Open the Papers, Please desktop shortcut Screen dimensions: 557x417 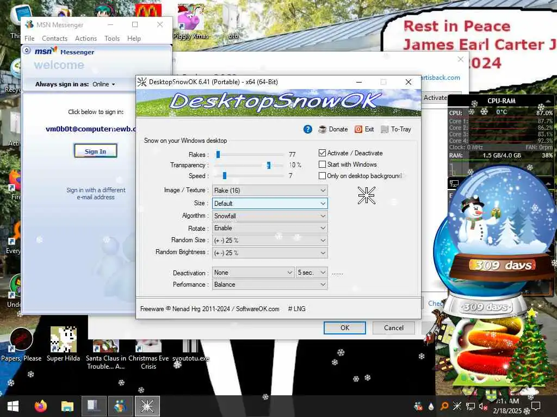(x=21, y=344)
